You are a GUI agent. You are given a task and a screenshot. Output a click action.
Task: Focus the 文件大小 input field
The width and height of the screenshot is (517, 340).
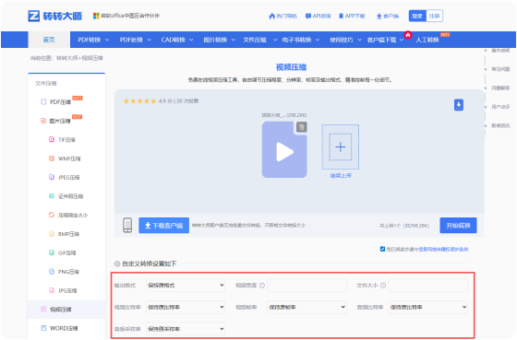(428, 285)
